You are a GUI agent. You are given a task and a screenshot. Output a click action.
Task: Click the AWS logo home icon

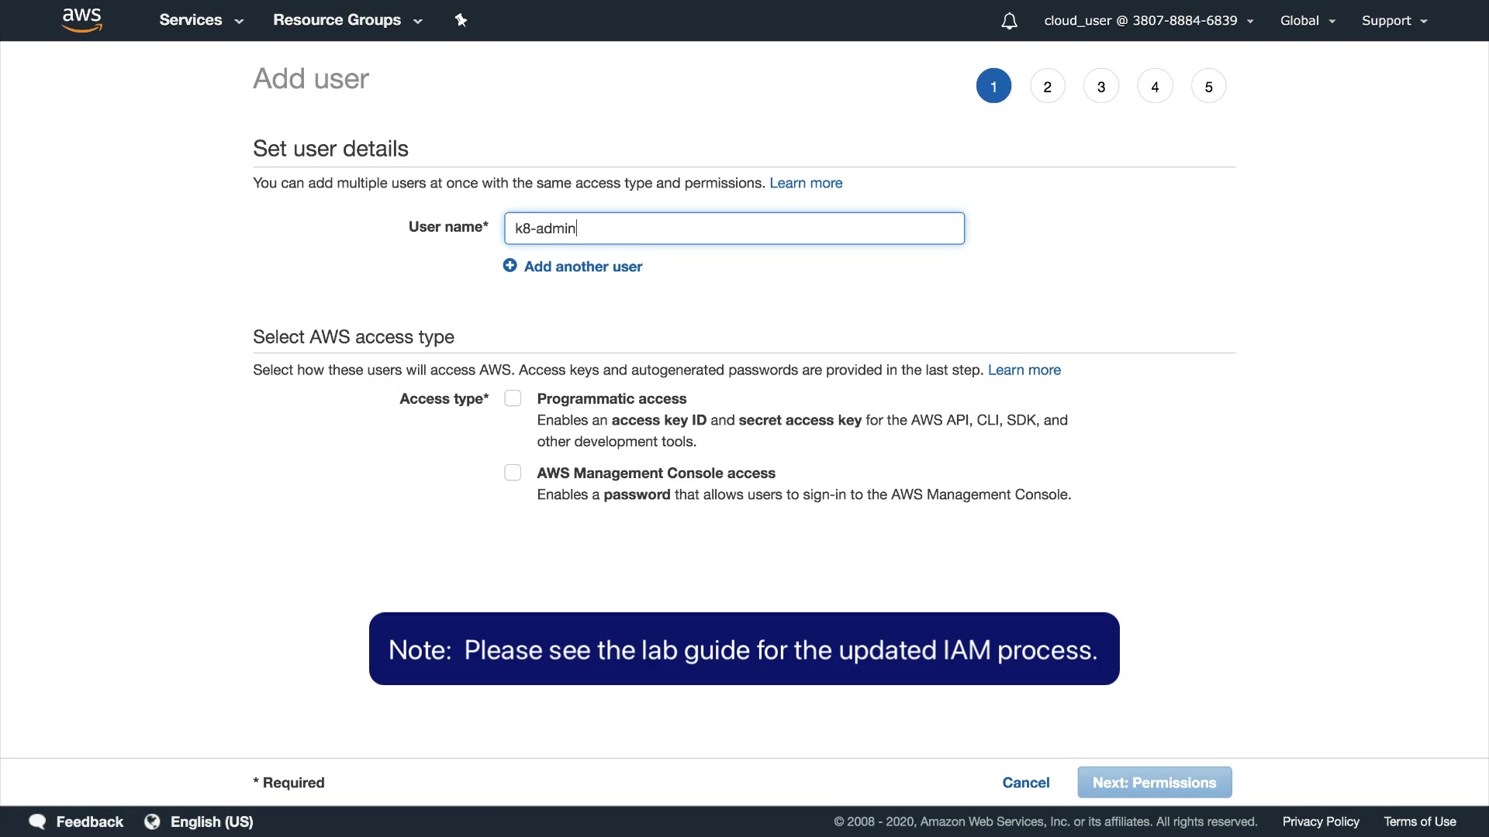pyautogui.click(x=82, y=20)
